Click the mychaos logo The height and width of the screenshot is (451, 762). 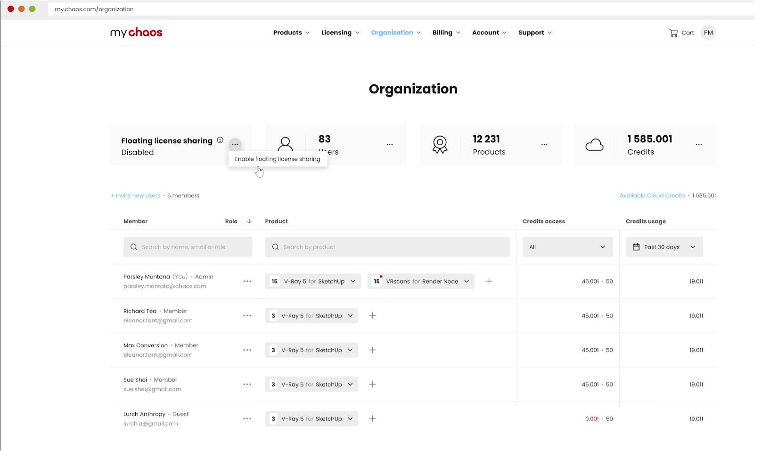point(136,33)
